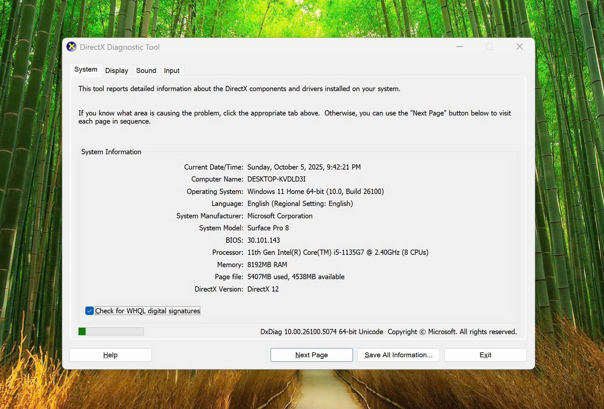Uncheck Check for WHQL digital signatures
The height and width of the screenshot is (409, 604).
point(90,311)
